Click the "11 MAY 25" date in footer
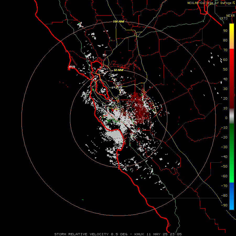 tap(157, 234)
